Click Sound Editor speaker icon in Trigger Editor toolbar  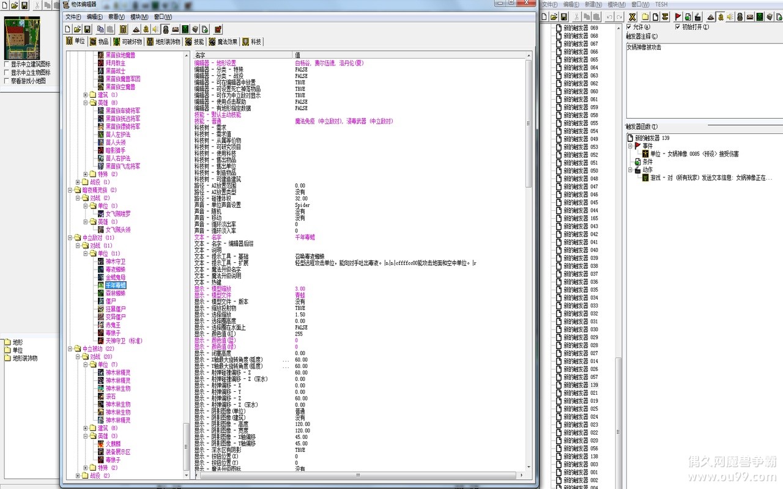pyautogui.click(x=730, y=17)
